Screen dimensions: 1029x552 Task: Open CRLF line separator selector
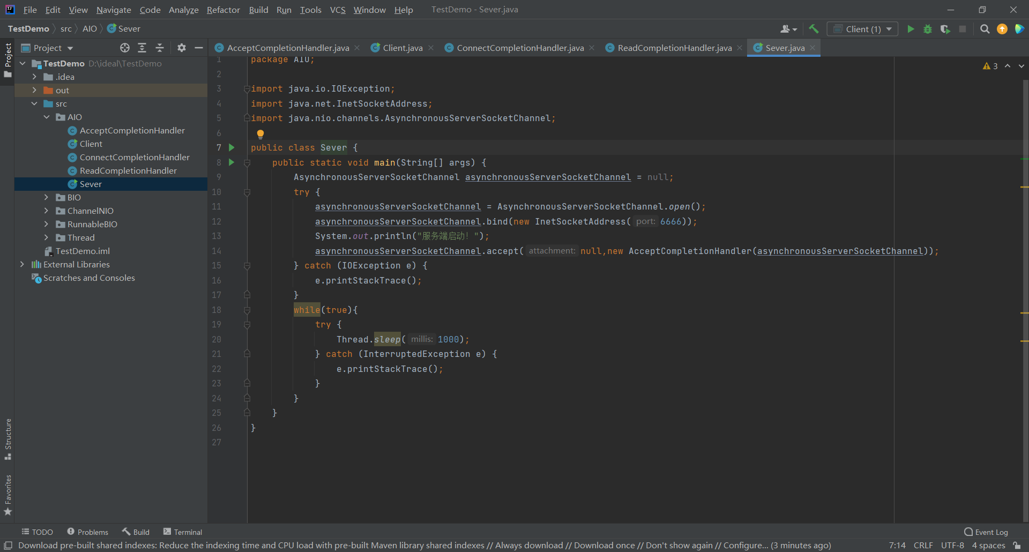923,546
